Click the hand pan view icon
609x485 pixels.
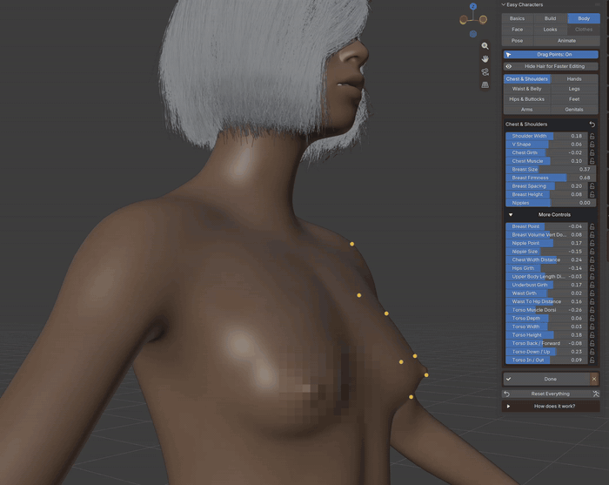click(485, 58)
